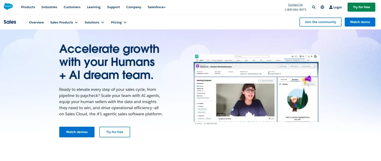Click the blue Watch demos button

[77, 132]
